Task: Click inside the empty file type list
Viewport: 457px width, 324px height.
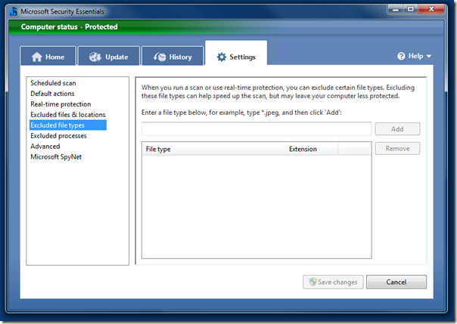Action: click(x=256, y=206)
